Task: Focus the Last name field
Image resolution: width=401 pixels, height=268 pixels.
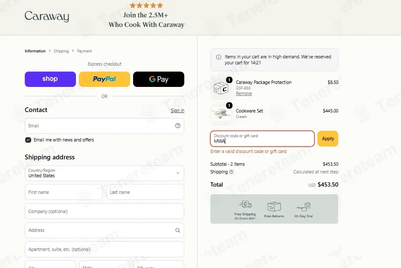Action: pyautogui.click(x=145, y=192)
